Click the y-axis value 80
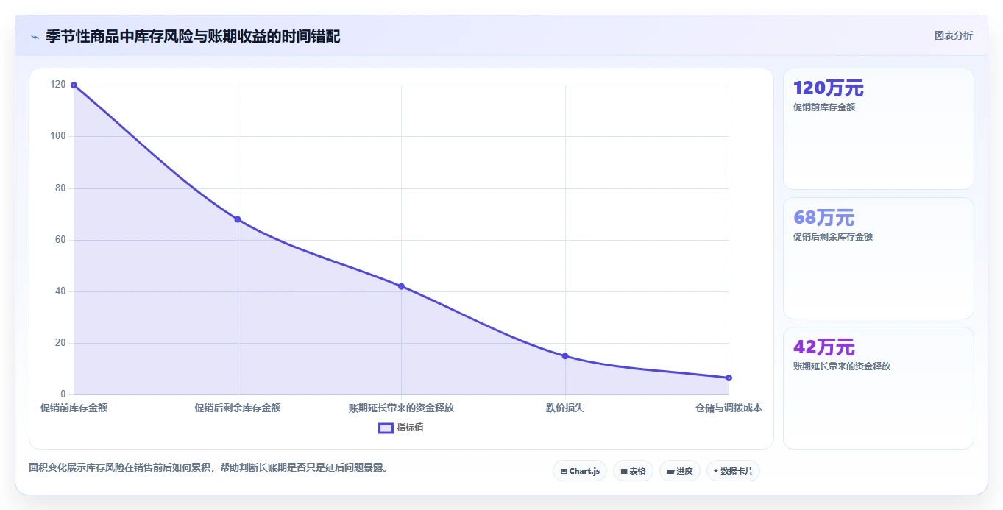The width and height of the screenshot is (1003, 510). tap(60, 188)
